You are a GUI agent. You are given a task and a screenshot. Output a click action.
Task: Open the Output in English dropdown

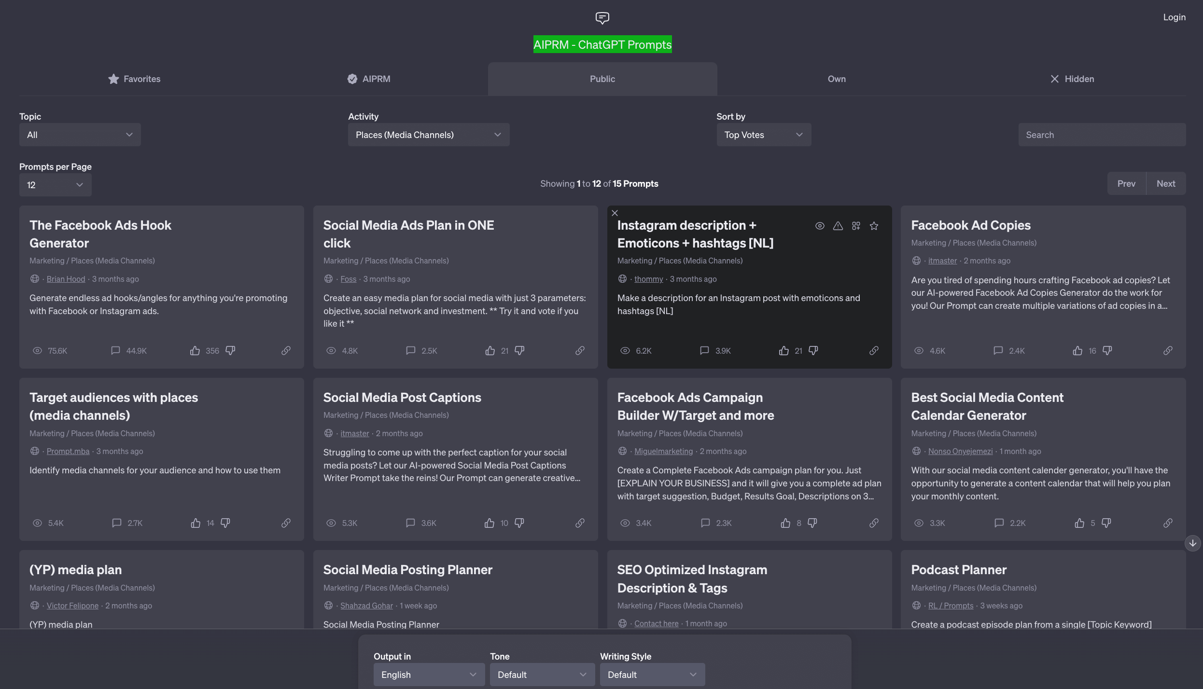tap(428, 675)
